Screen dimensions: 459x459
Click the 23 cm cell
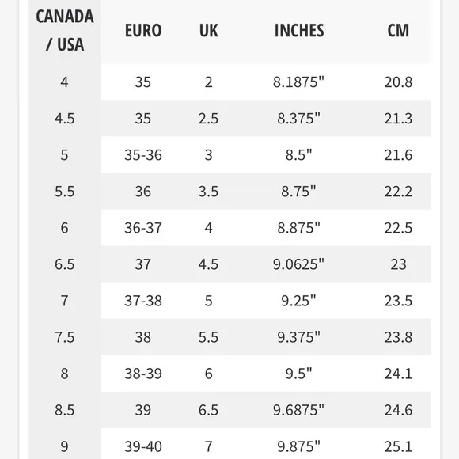pos(398,264)
